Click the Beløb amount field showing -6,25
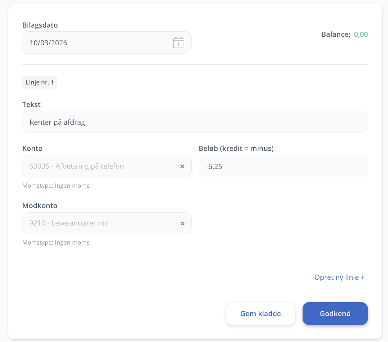The image size is (388, 342). pyautogui.click(x=283, y=166)
